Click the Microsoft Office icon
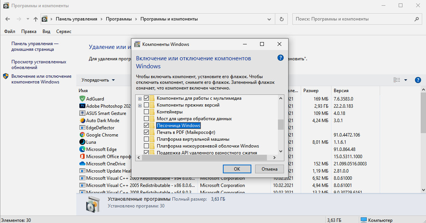Image resolution: width=426 pixels, height=223 pixels. (x=82, y=157)
